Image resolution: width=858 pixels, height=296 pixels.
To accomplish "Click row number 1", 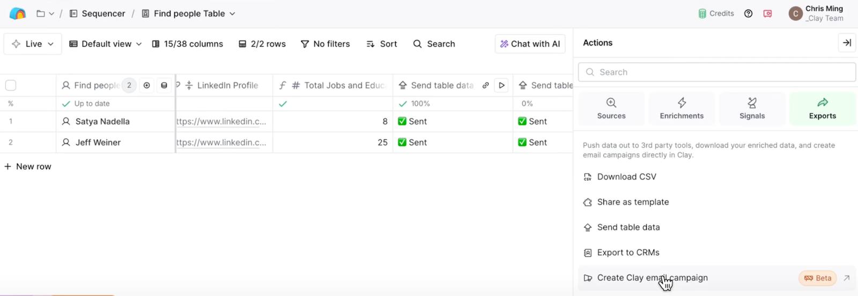I will coord(11,122).
